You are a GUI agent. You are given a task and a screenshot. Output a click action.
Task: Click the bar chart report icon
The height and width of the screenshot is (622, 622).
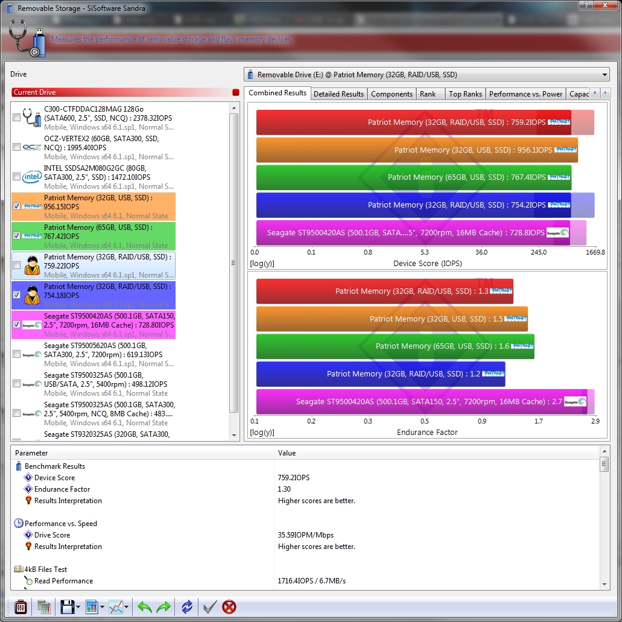coord(92,607)
